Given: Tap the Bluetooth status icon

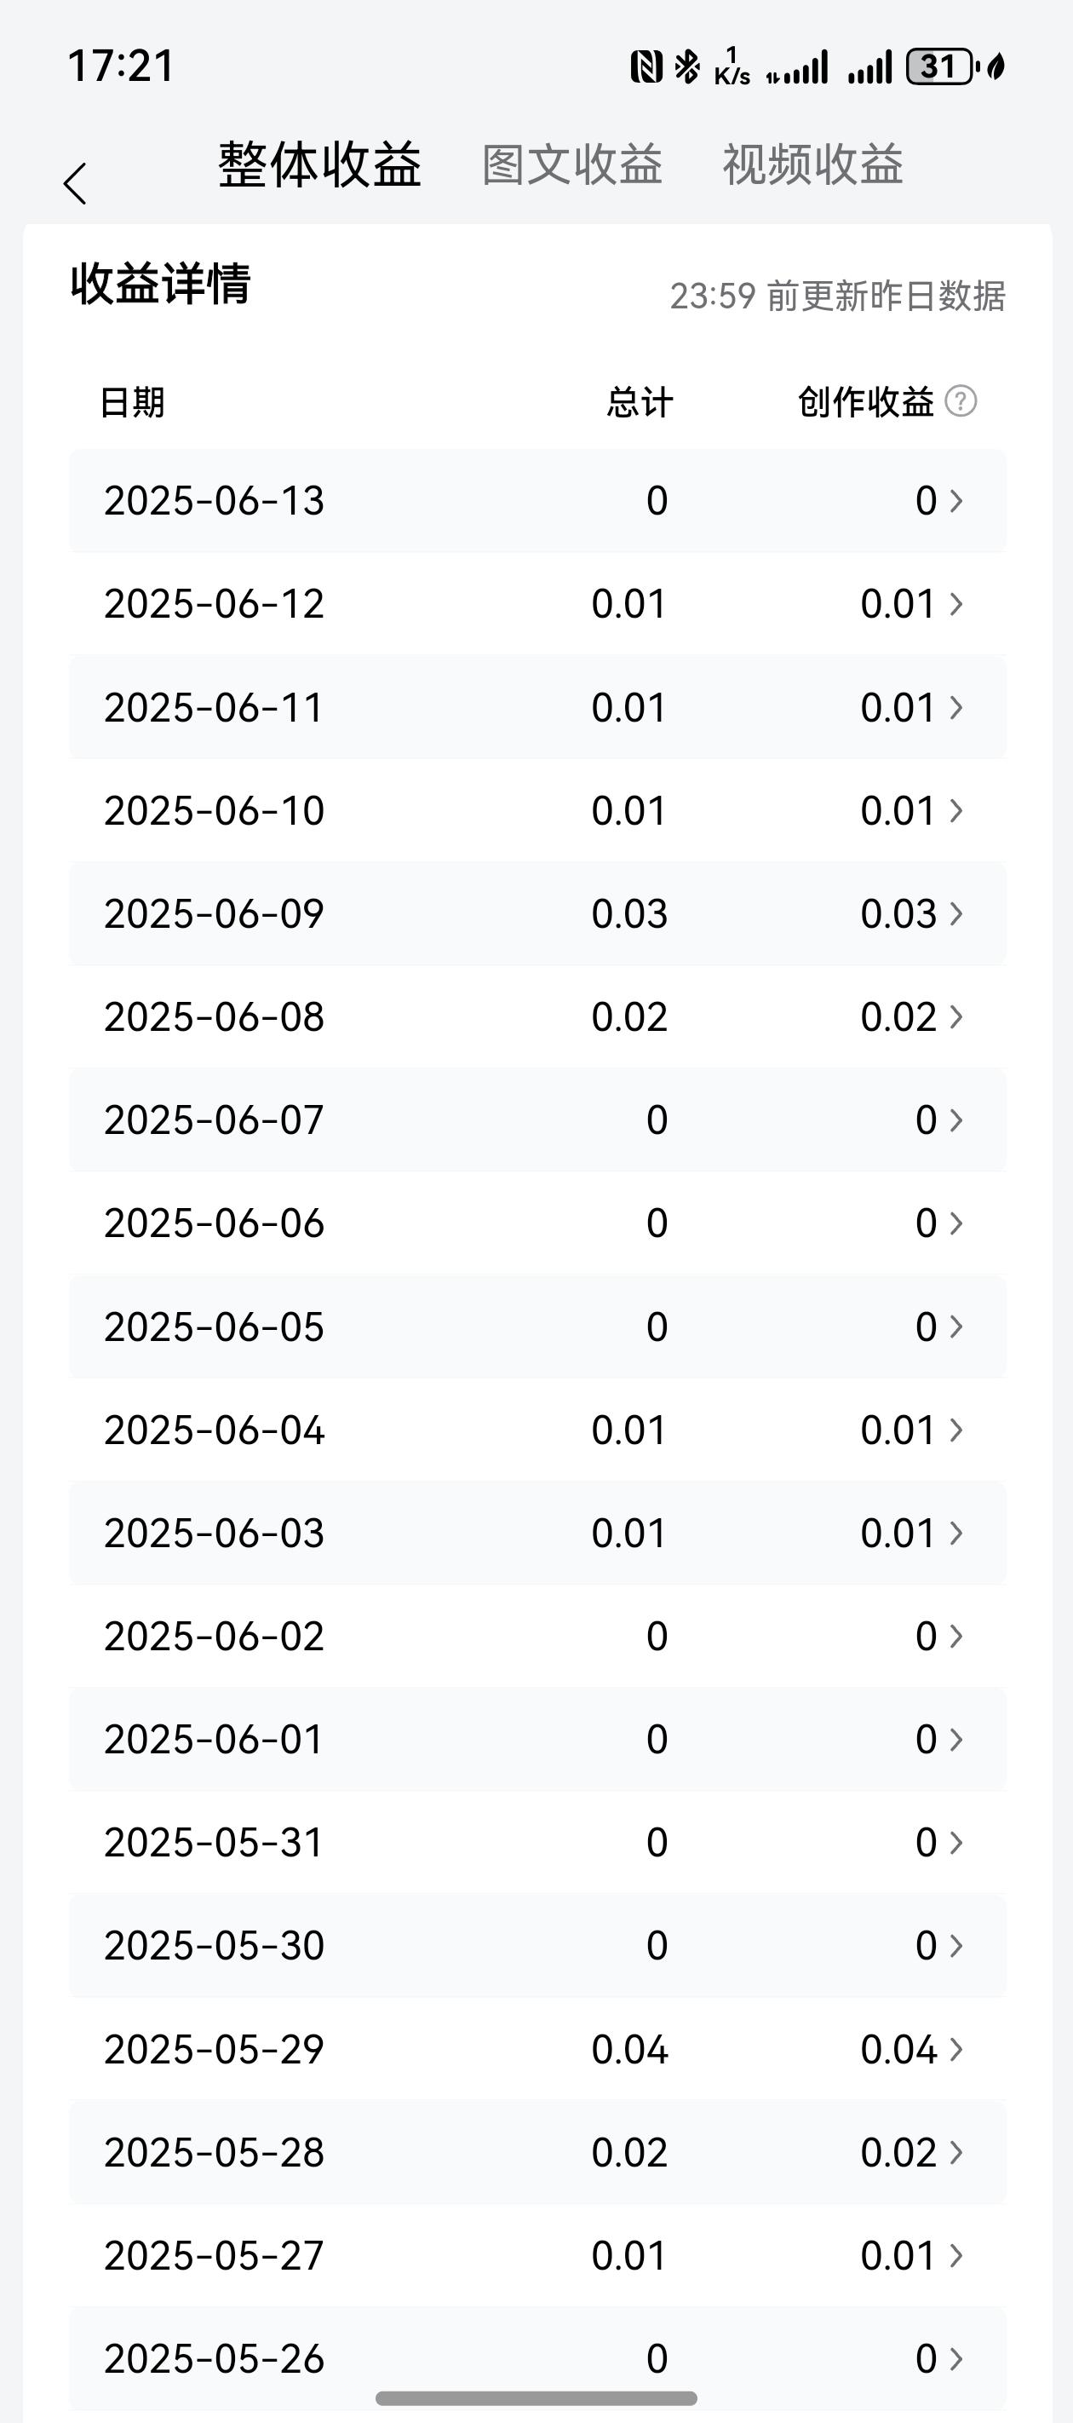Looking at the screenshot, I should pyautogui.click(x=687, y=66).
